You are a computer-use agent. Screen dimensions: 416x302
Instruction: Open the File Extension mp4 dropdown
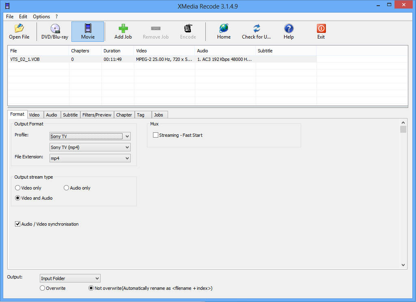pos(90,158)
